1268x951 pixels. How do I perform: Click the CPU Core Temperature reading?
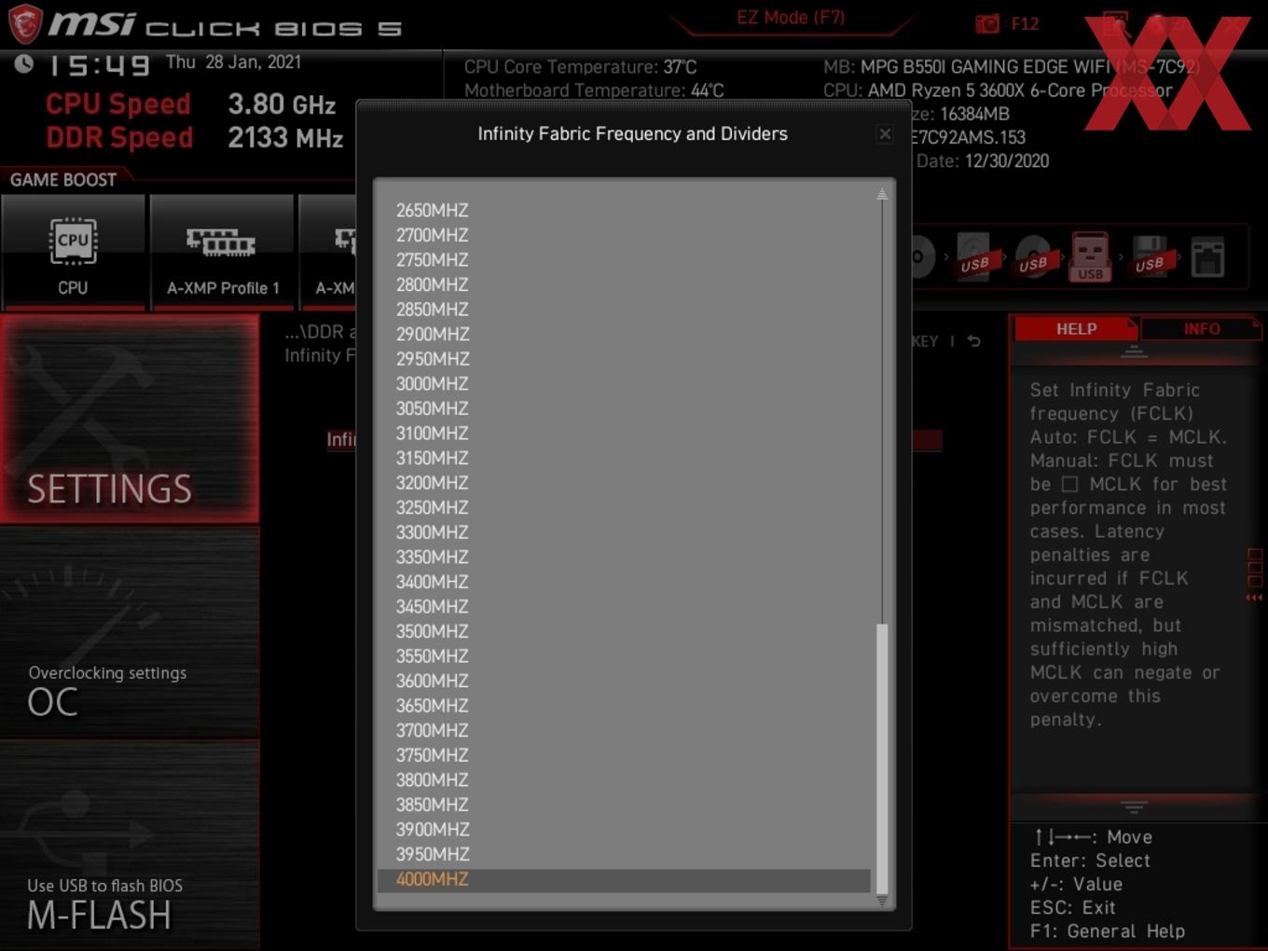coord(580,67)
